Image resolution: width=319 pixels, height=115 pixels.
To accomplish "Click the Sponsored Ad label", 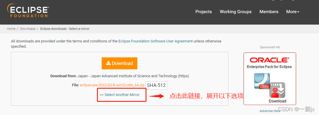I will point(270,47).
